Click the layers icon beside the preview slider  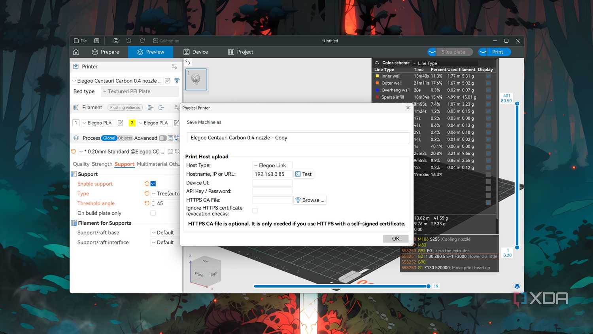pyautogui.click(x=517, y=286)
